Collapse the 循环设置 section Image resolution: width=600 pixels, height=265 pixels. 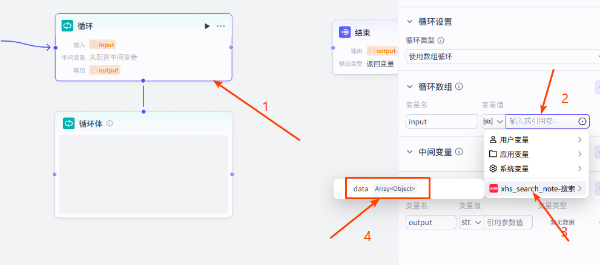410,22
